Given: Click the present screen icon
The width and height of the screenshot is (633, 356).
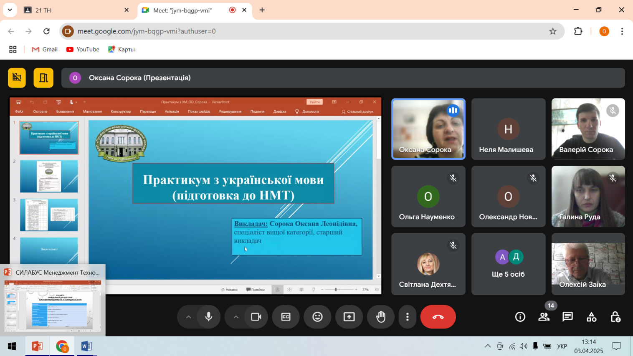Looking at the screenshot, I should tap(349, 317).
